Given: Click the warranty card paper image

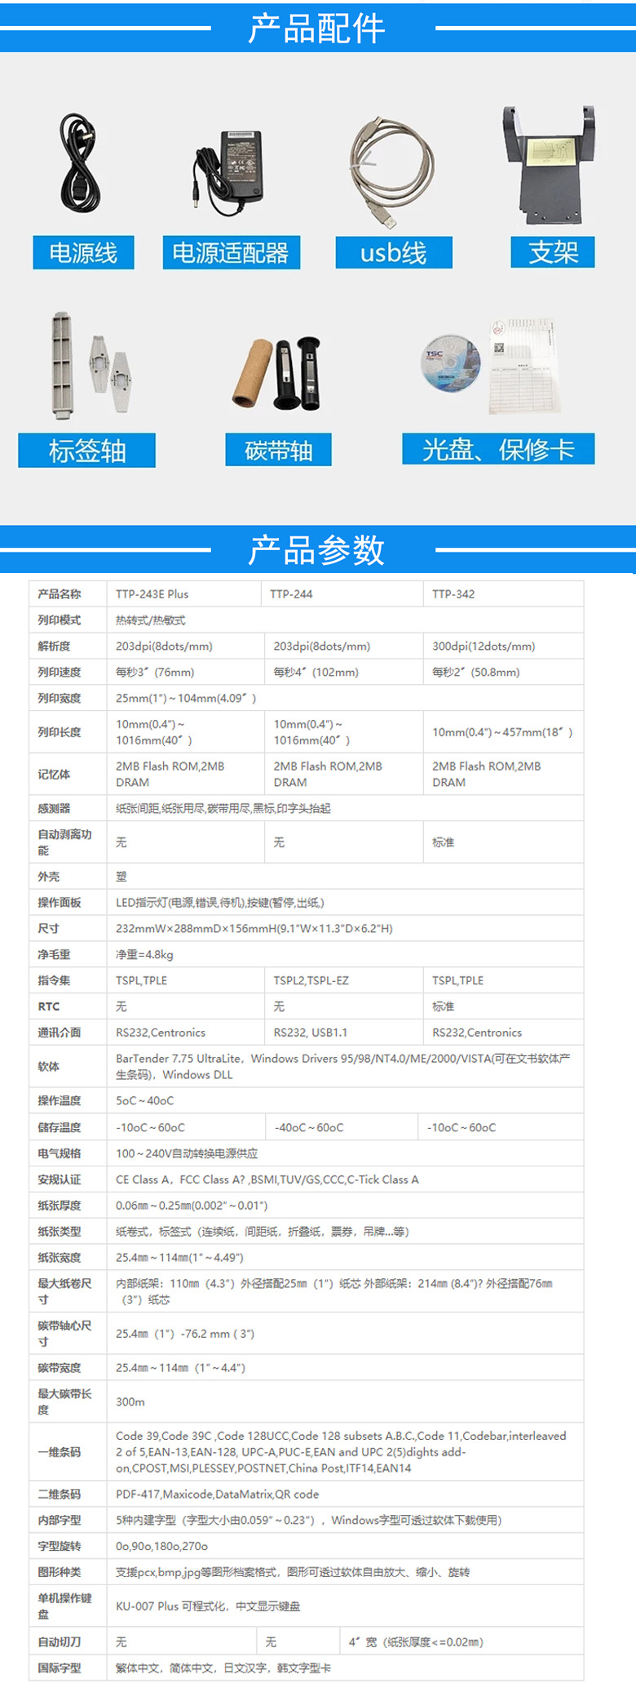Looking at the screenshot, I should (x=524, y=366).
